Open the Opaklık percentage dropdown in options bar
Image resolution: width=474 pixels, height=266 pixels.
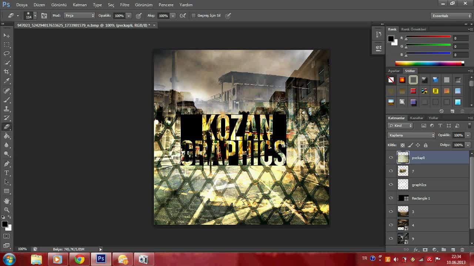point(128,16)
